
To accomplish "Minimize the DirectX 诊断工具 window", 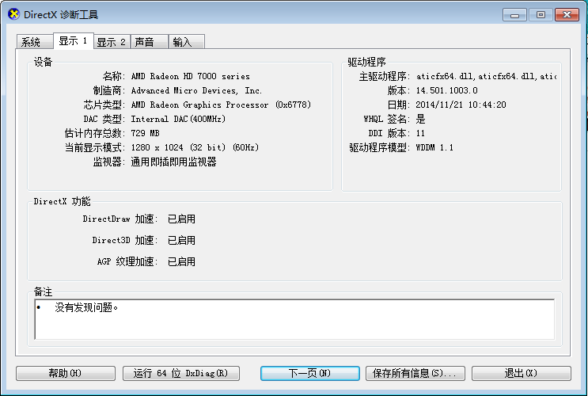I will point(515,14).
